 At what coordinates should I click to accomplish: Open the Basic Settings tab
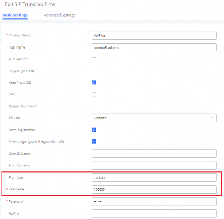coord(15,15)
